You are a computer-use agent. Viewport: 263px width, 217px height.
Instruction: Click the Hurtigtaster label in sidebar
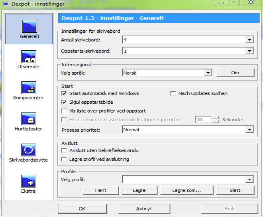click(28, 129)
